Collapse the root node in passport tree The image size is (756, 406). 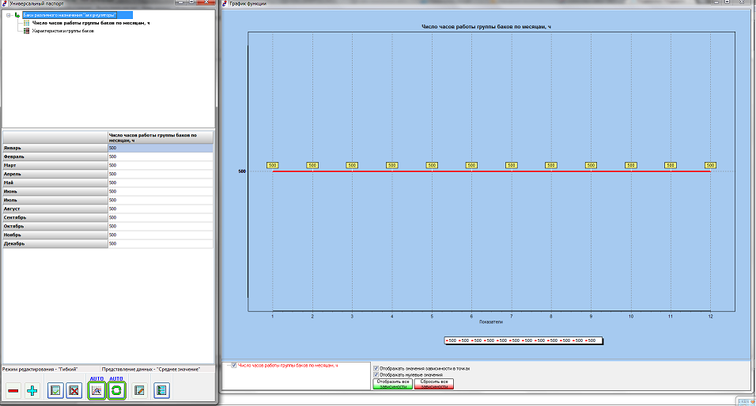(x=8, y=16)
